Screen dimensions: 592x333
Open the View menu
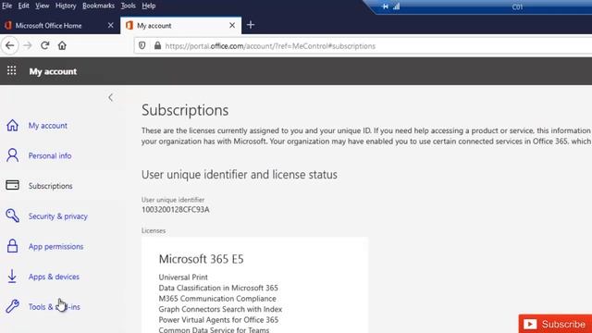tap(43, 6)
